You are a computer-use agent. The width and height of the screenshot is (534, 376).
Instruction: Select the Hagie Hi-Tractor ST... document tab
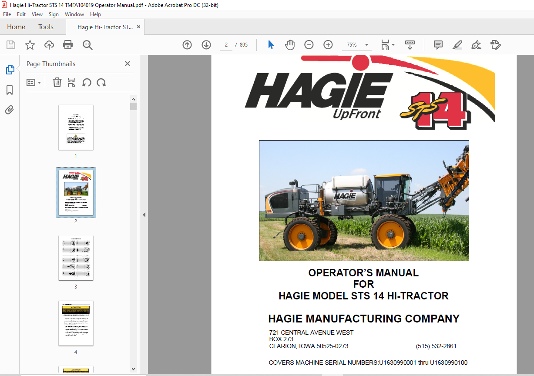tap(105, 27)
